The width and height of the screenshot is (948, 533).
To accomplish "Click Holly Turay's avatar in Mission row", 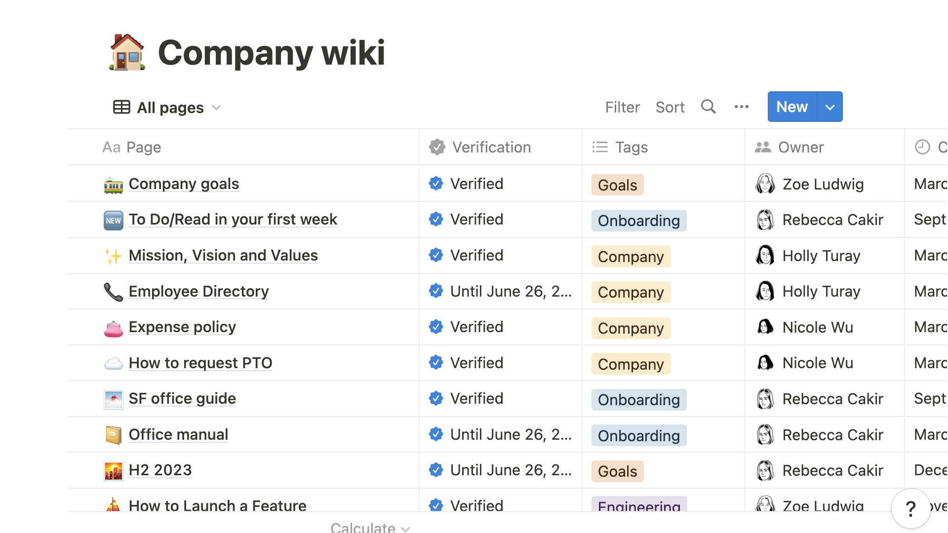I will pyautogui.click(x=765, y=256).
